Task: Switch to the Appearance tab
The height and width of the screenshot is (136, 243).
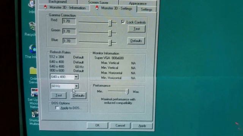Action: (x=137, y=3)
